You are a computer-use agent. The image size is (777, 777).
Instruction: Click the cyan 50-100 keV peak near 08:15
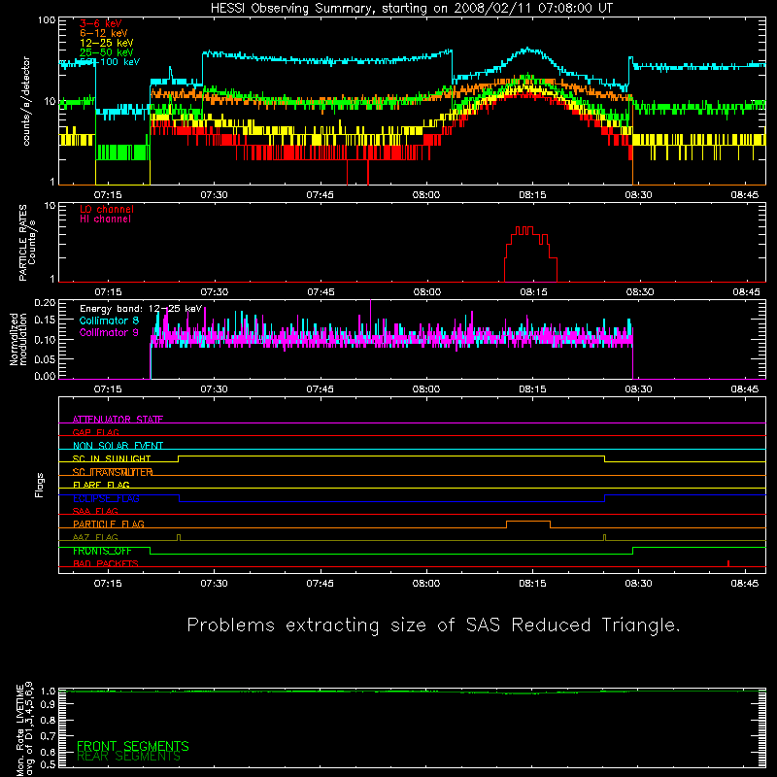click(528, 50)
